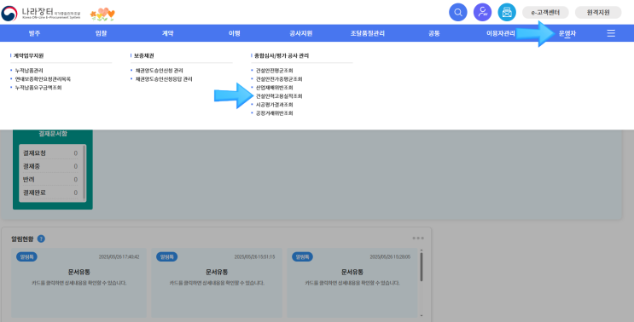The height and width of the screenshot is (322, 634).
Task: Click the search magnifier icon in header
Action: click(457, 13)
